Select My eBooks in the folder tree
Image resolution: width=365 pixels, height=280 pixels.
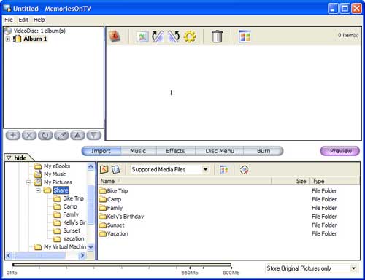pos(57,166)
